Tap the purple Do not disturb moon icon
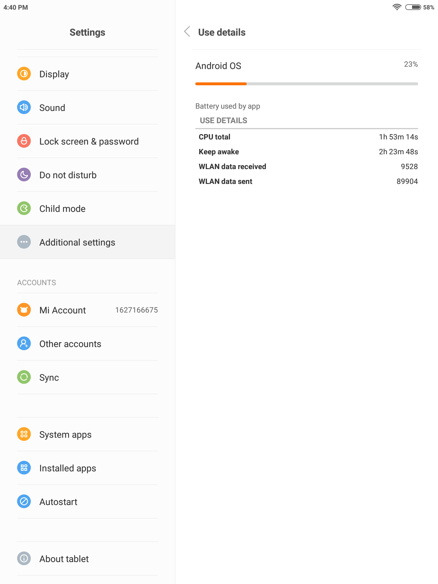 24,175
